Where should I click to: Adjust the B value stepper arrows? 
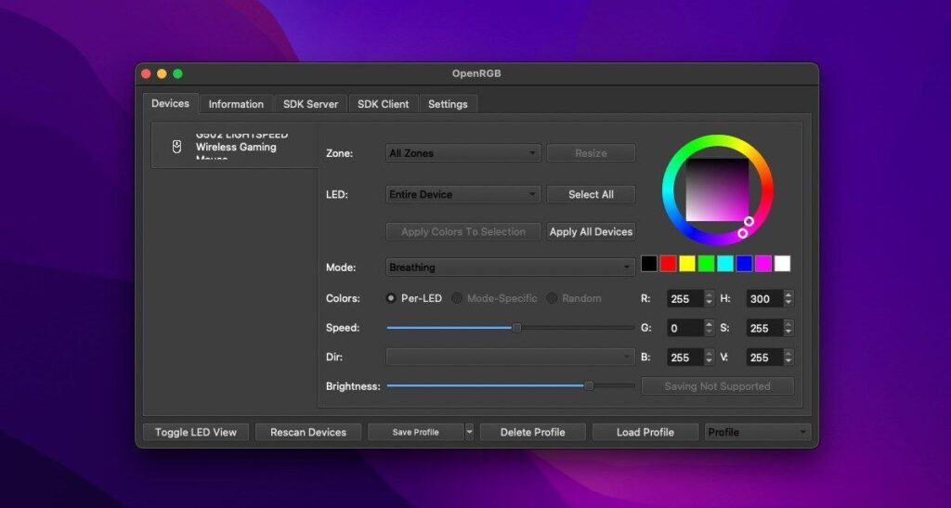(709, 358)
